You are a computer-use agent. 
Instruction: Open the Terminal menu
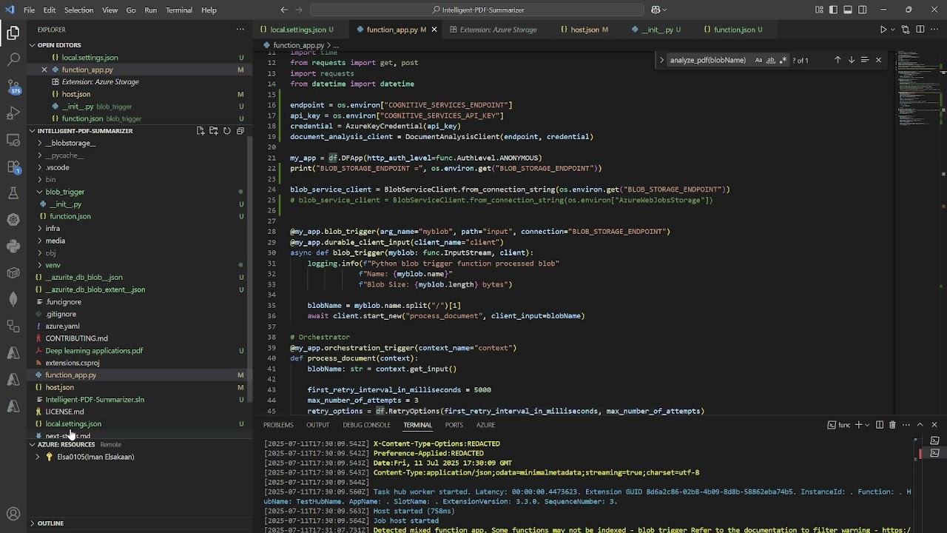pos(178,10)
